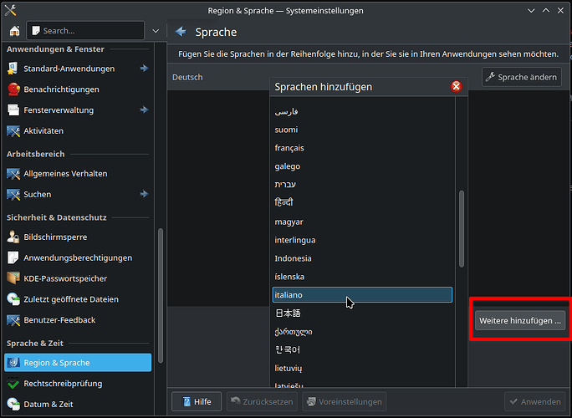Open Zuletzt geöffnete Dateien icon
The image size is (572, 418).
coord(13,299)
